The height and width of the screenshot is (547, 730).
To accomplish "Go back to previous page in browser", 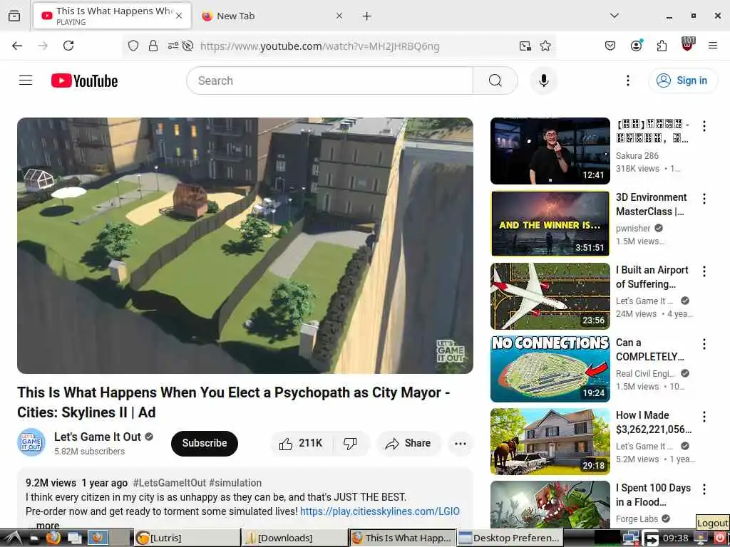I will [x=17, y=46].
